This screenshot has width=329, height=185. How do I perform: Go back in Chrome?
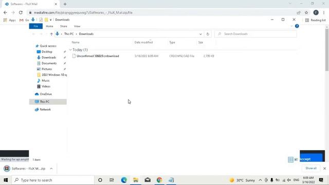[x=5, y=12]
